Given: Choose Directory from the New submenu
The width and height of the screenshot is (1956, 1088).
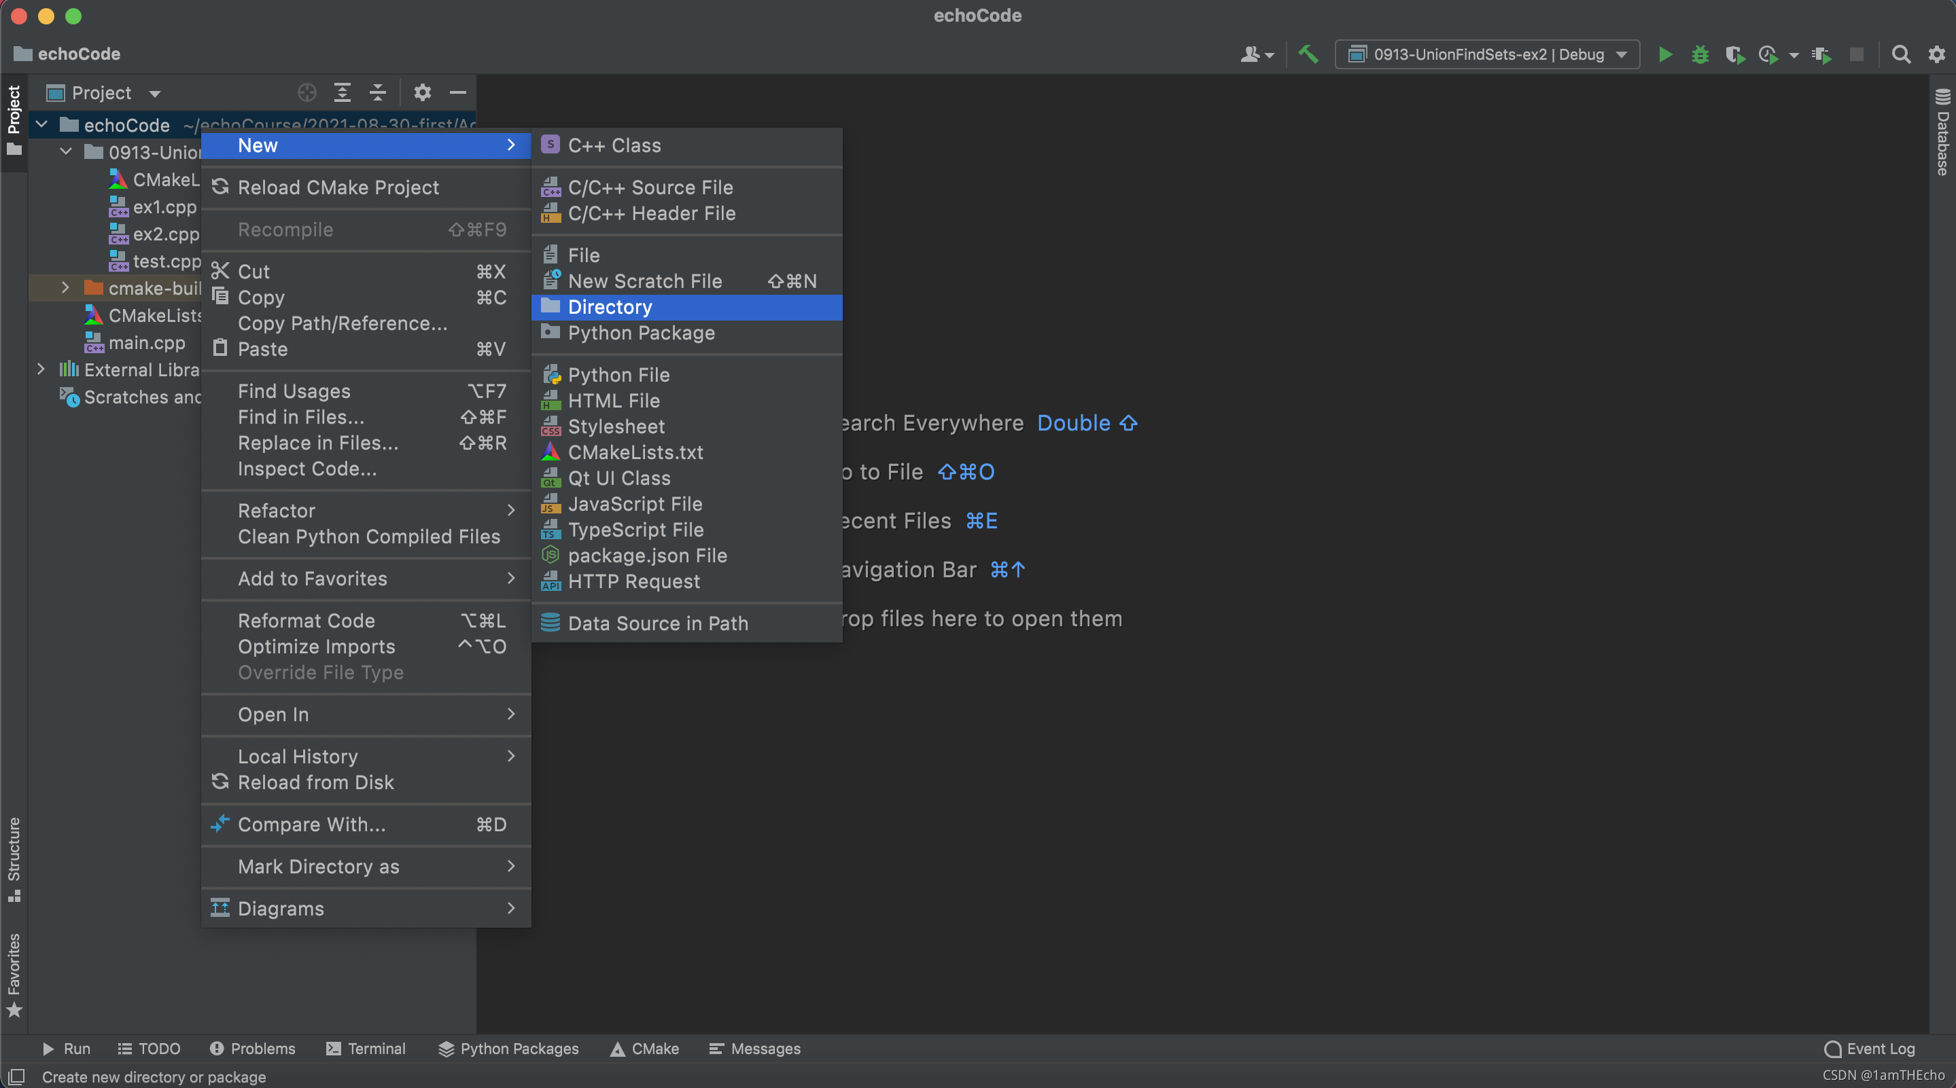Looking at the screenshot, I should coord(610,307).
